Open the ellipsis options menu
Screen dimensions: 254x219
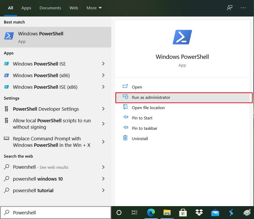pyautogui.click(x=243, y=8)
